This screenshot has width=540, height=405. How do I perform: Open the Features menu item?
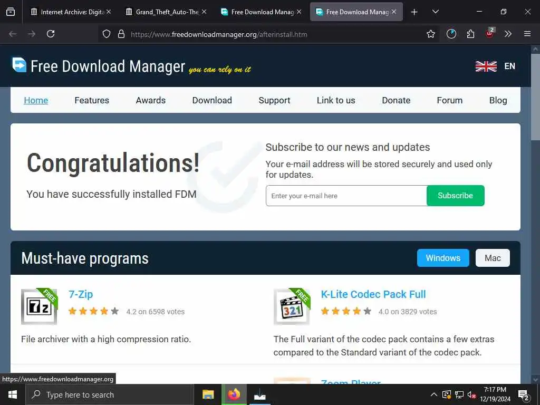(x=92, y=100)
